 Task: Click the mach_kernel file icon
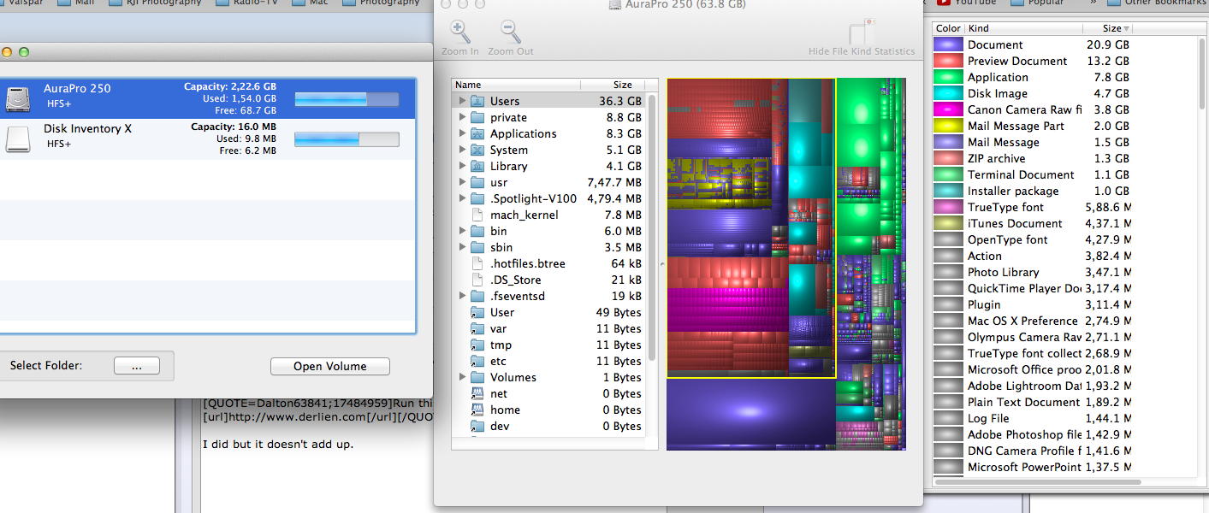click(477, 215)
